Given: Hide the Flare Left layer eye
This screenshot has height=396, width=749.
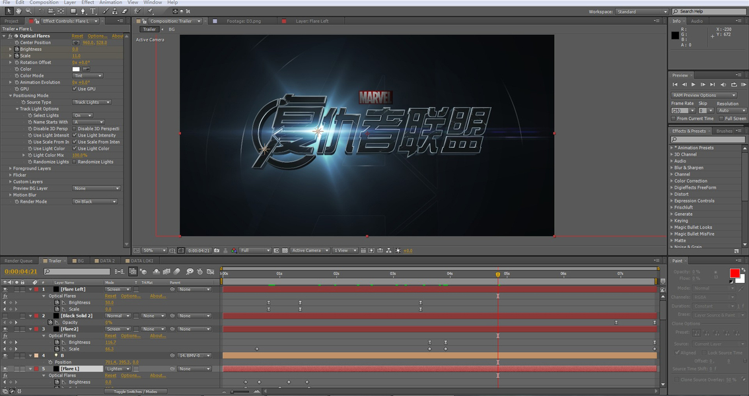Looking at the screenshot, I should 5,289.
